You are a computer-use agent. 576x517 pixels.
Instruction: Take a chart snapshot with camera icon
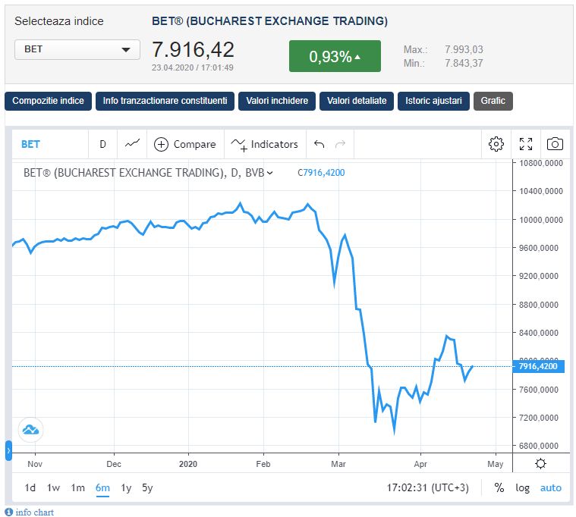point(555,144)
